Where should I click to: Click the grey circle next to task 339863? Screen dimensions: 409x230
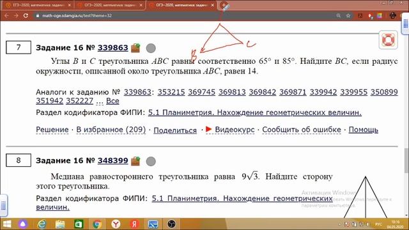tap(151, 49)
